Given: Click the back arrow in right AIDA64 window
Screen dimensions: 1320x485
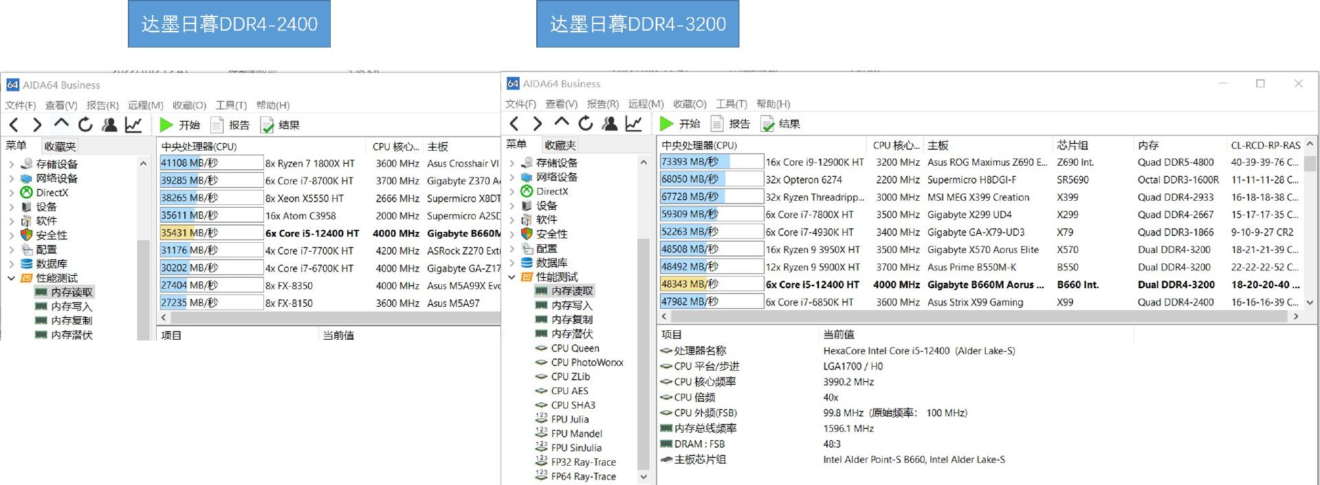Looking at the screenshot, I should click(514, 123).
